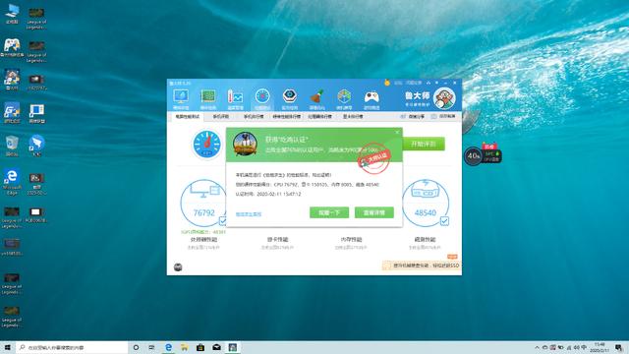Click the Lu Dashi monkey avatar logo
The width and height of the screenshot is (629, 354).
pyautogui.click(x=444, y=98)
